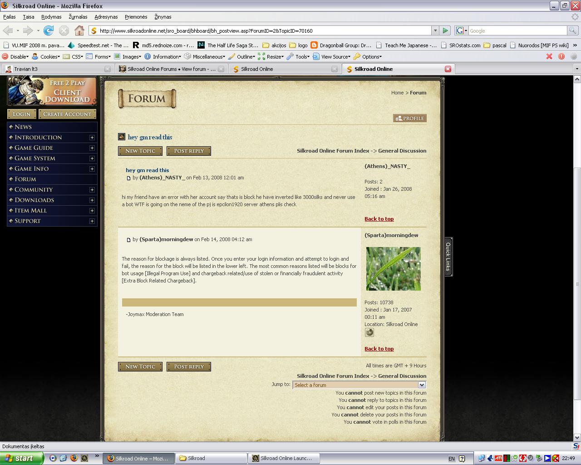Viewport: 581px width, 465px height.
Task: Click the URL address field
Action: pyautogui.click(x=264, y=30)
